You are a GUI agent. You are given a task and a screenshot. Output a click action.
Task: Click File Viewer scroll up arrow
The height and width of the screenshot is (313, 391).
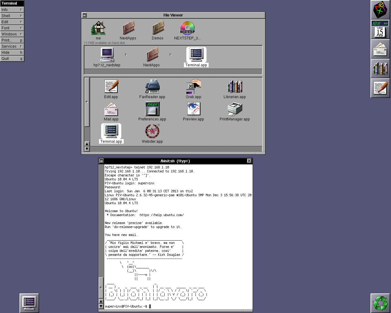pyautogui.click(x=87, y=144)
